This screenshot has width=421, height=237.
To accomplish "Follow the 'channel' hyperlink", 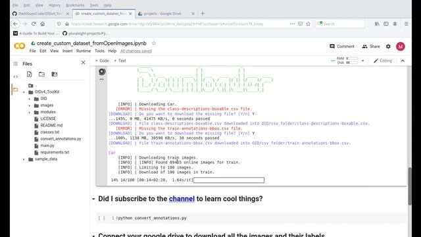I will coord(182,199).
